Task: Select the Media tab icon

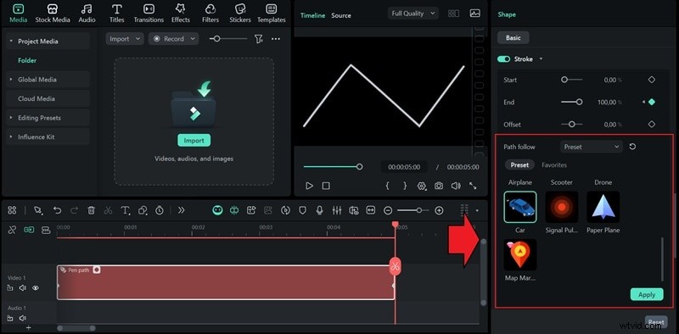Action: [19, 9]
